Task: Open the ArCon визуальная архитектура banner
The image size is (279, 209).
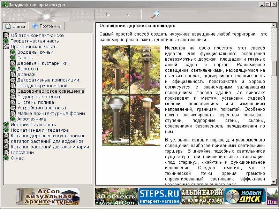Action: coord(48,196)
